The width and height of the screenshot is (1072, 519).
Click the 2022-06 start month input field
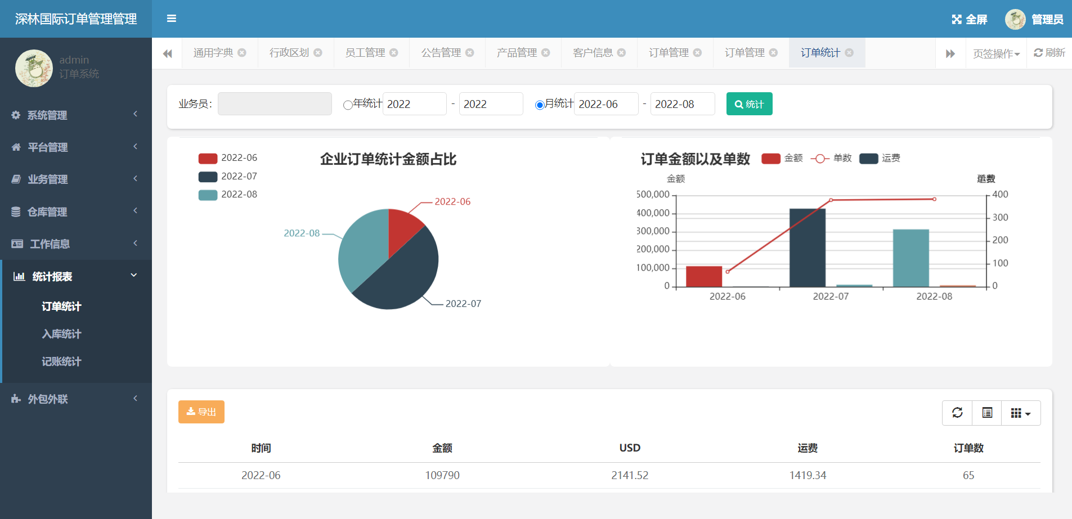pos(606,103)
